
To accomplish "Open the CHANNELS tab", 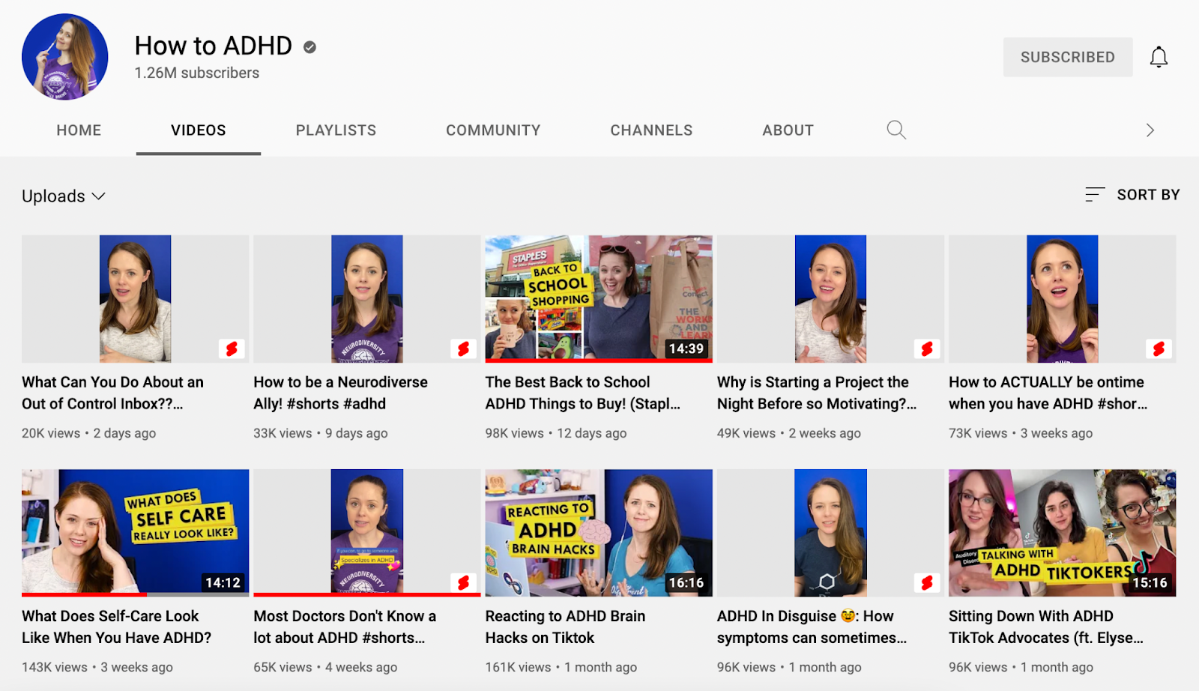I will (x=651, y=130).
